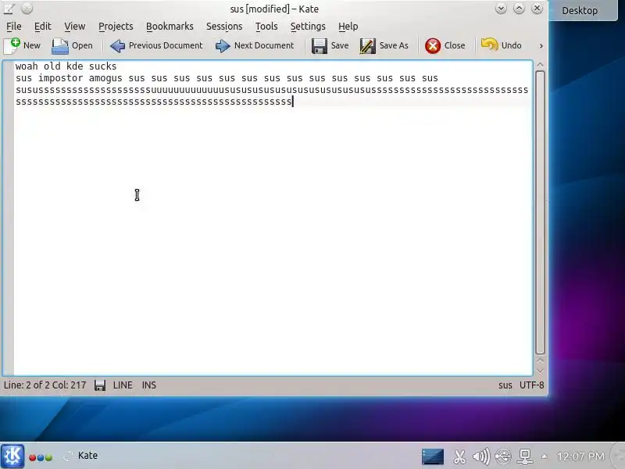Go to Previous Document

pos(156,45)
